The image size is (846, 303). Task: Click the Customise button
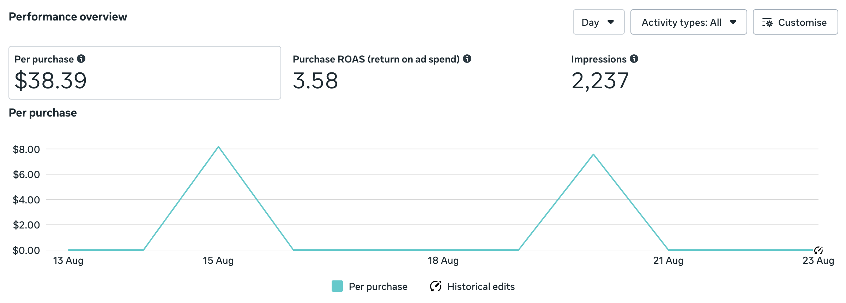tap(795, 22)
